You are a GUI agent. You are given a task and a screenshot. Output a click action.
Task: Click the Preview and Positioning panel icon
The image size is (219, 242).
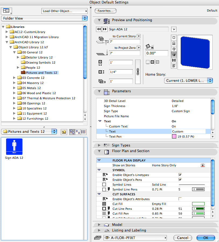tap(107, 21)
